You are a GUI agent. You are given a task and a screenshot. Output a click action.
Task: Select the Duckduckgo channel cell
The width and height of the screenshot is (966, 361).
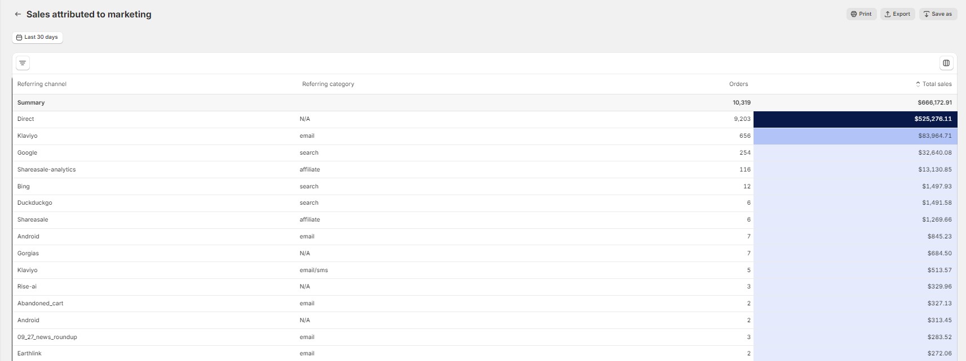[34, 202]
